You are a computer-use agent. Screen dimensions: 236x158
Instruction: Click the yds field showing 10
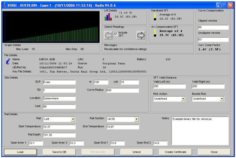coord(130,82)
